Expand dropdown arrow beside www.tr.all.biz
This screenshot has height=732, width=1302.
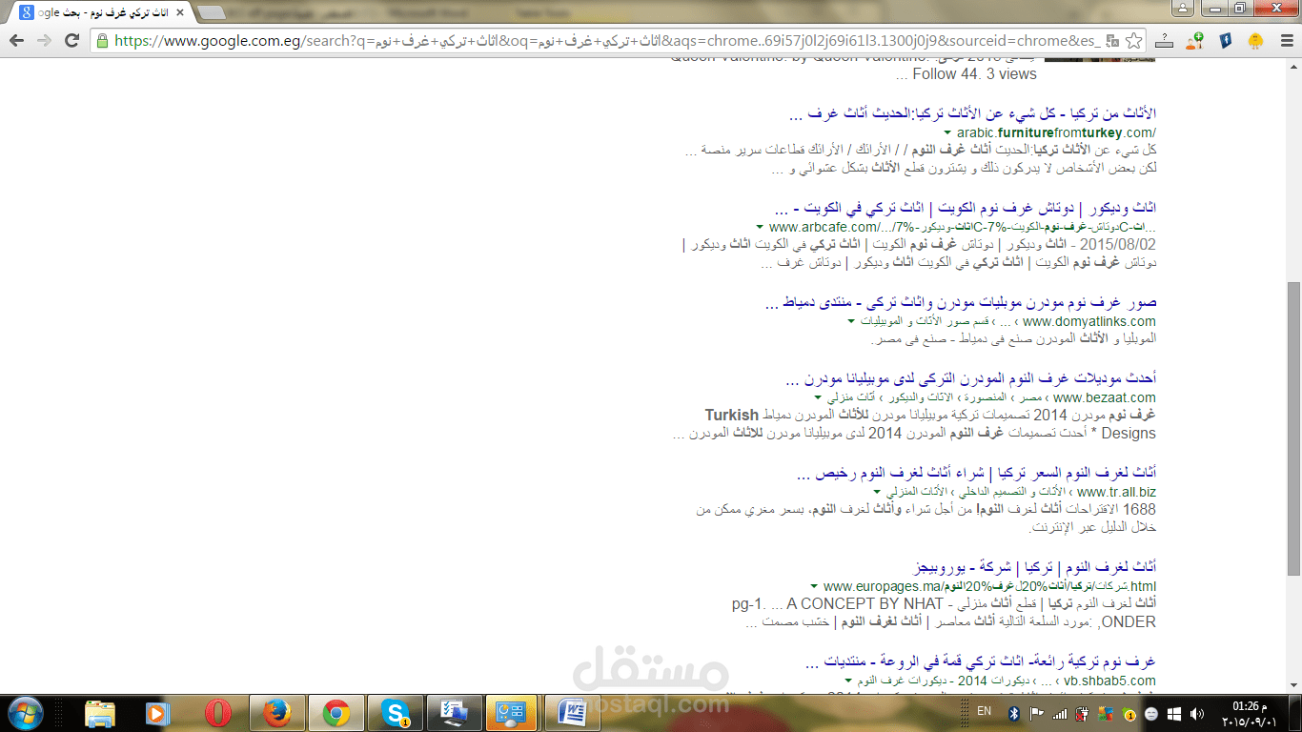coord(877,492)
